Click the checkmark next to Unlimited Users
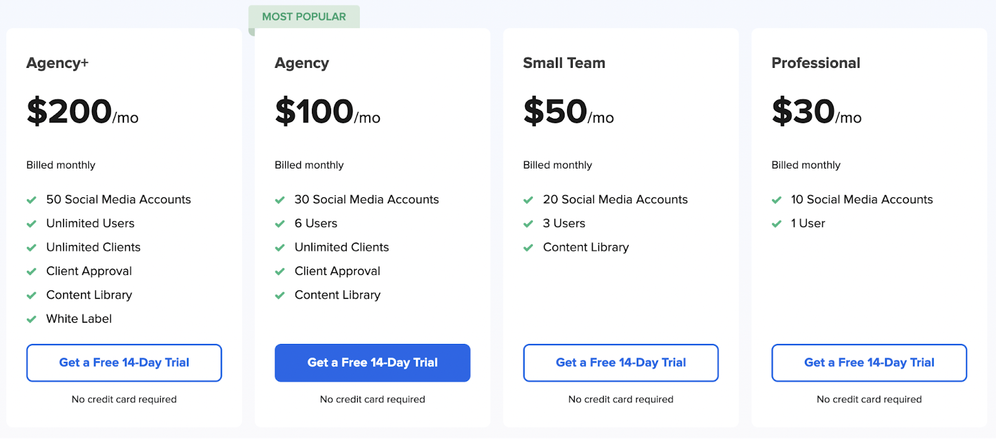996x439 pixels. coord(32,223)
